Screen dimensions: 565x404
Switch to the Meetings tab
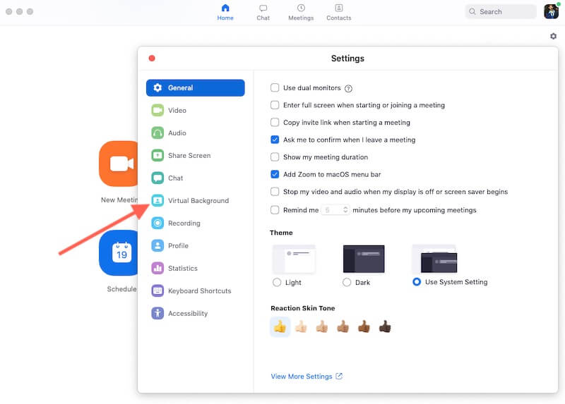(x=301, y=12)
